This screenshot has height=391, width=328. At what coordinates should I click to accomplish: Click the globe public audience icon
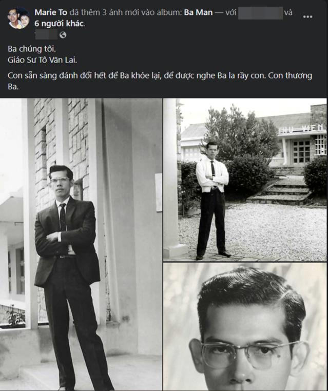click(x=63, y=35)
